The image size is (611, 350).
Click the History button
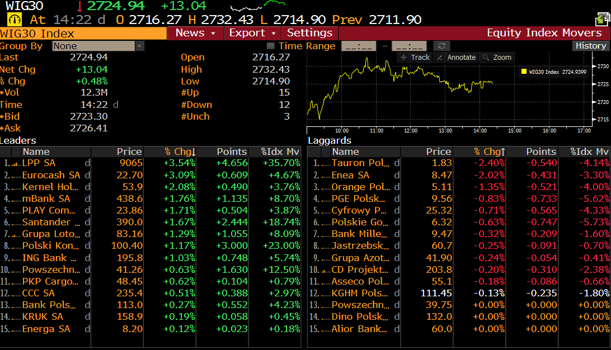[591, 45]
